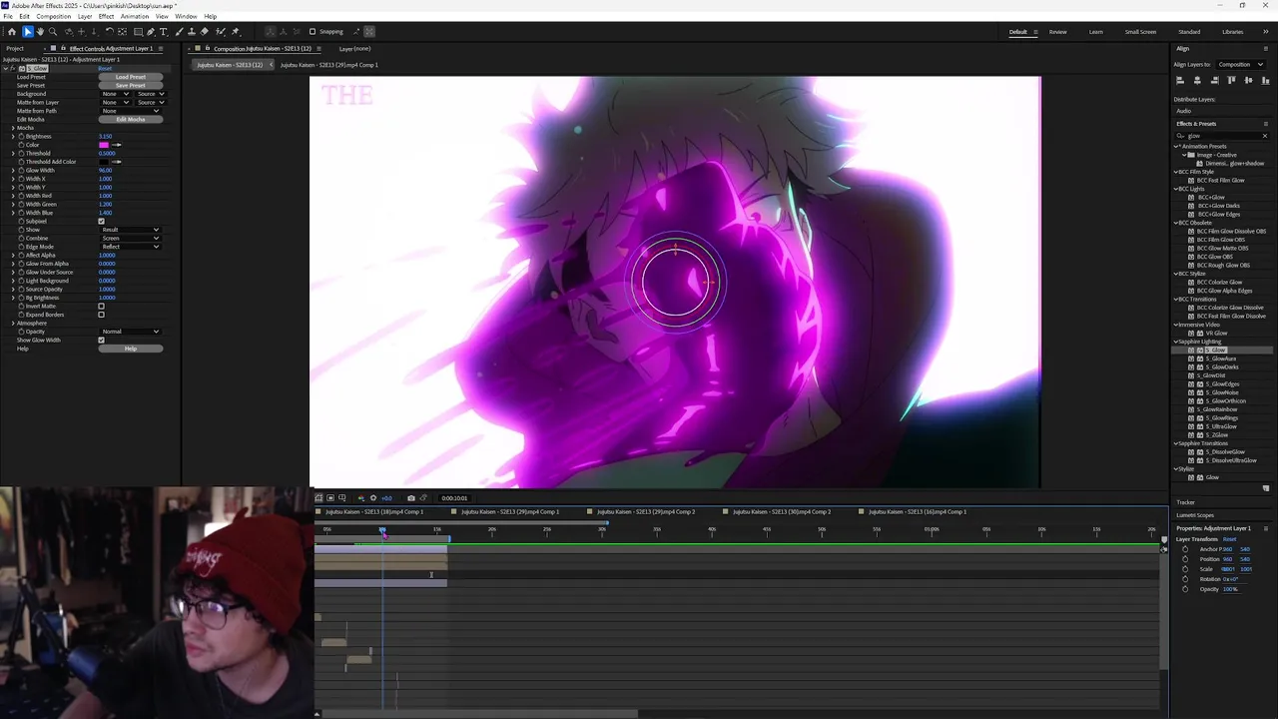Select the Roto Brush tool
This screenshot has width=1278, height=719.
coord(220,32)
